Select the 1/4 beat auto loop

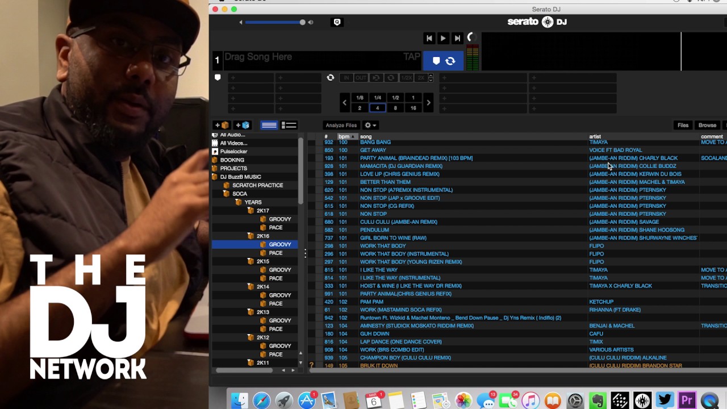point(377,98)
